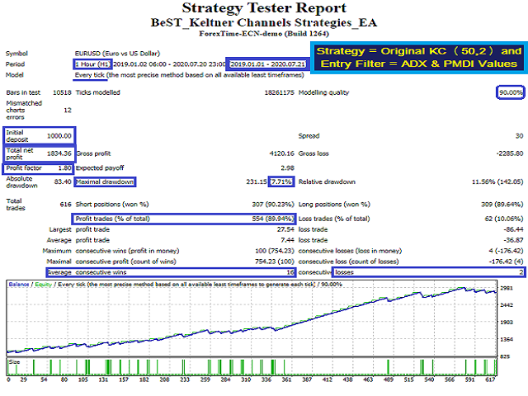
Task: Select the 'Equity' legend label on chart
Action: 44,285
